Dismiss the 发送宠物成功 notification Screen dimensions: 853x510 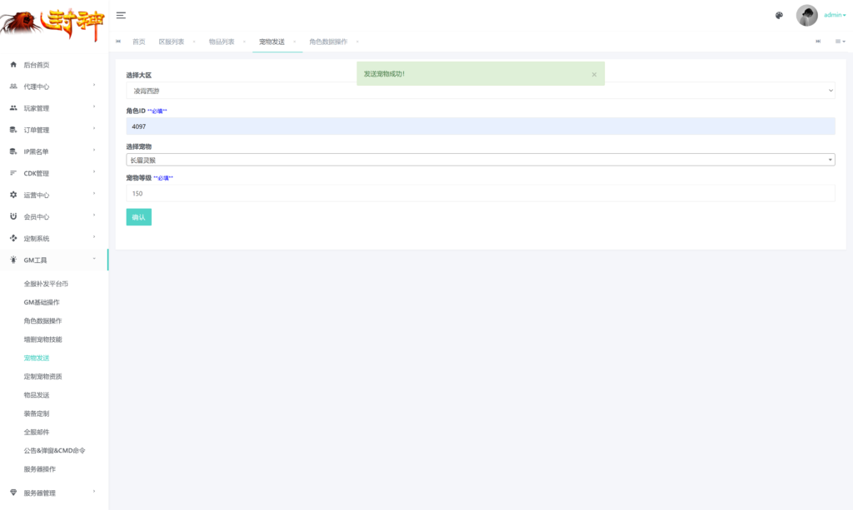[594, 74]
